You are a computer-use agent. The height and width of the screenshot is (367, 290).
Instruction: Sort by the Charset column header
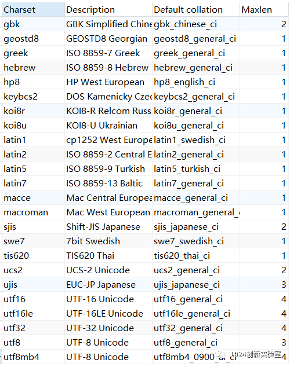pos(33,10)
